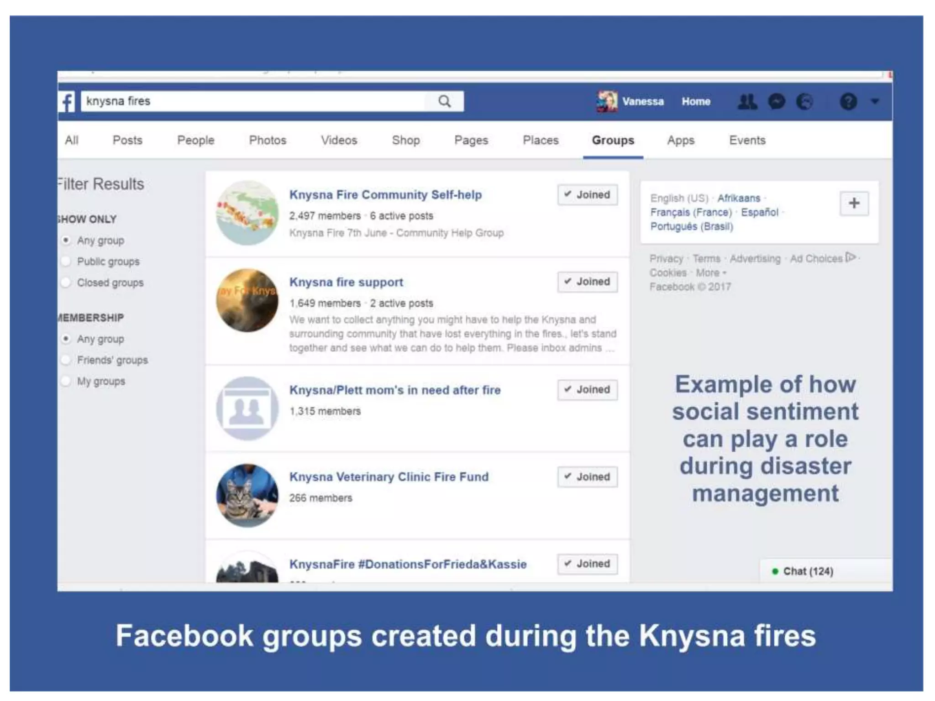Open Joined dropdown for Knysna fire support
Viewport: 935px width, 701px height.
point(587,282)
